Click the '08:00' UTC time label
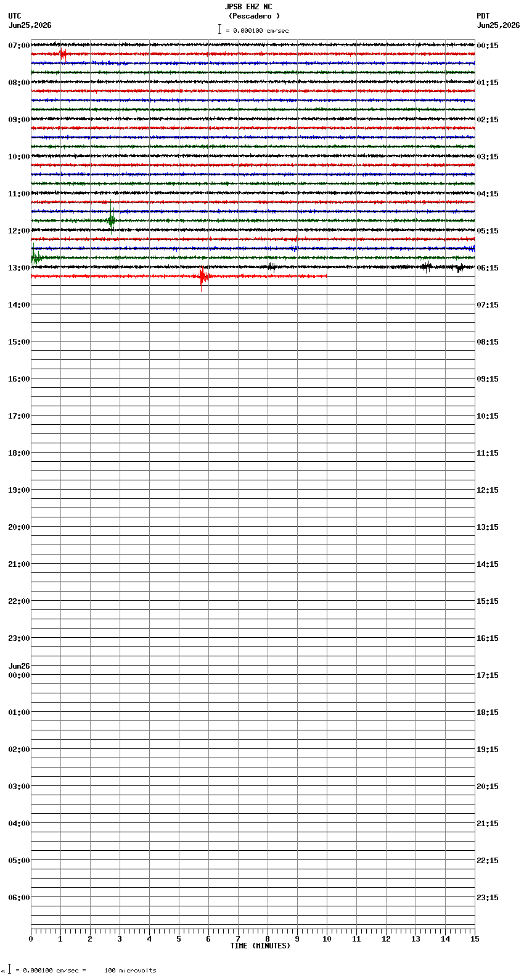This screenshot has width=524, height=978. (x=19, y=83)
